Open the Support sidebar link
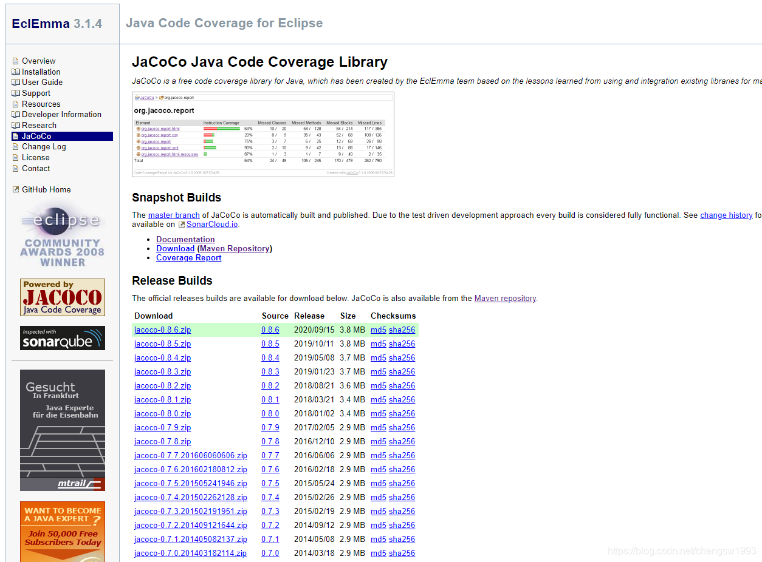762x562 pixels. coord(36,93)
